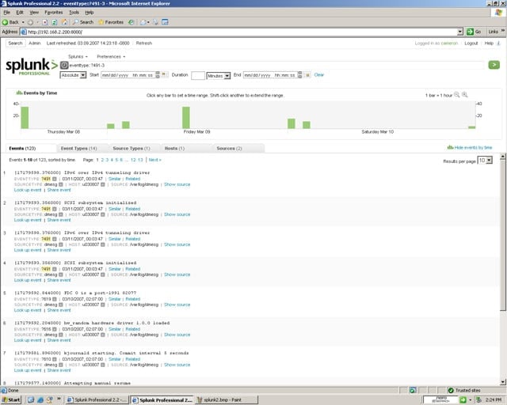The width and height of the screenshot is (507, 405).
Task: Run search with the green arrow button
Action: (494, 65)
